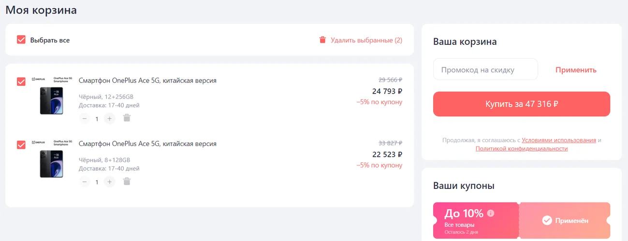The height and width of the screenshot is (241, 628).
Task: Open the 8+128GB OnePlus Ace product thumbnail
Action: tap(52, 159)
